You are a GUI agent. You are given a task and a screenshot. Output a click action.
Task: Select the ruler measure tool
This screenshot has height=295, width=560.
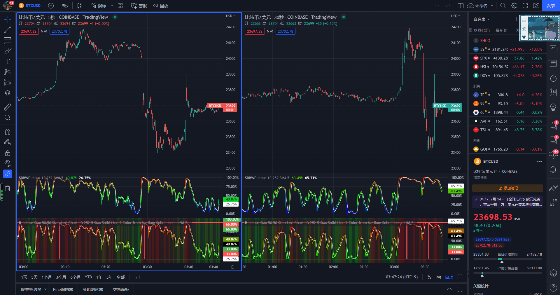pyautogui.click(x=8, y=107)
